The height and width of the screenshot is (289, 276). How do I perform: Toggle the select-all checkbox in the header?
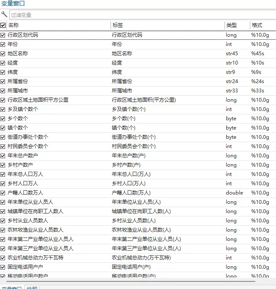pyautogui.click(x=3, y=25)
